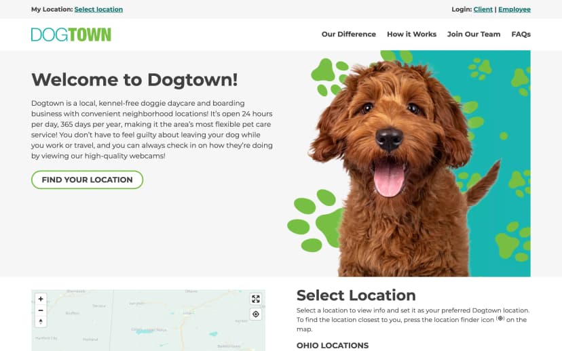The image size is (562, 351).
Task: Click inside the locations map
Action: coord(148,321)
